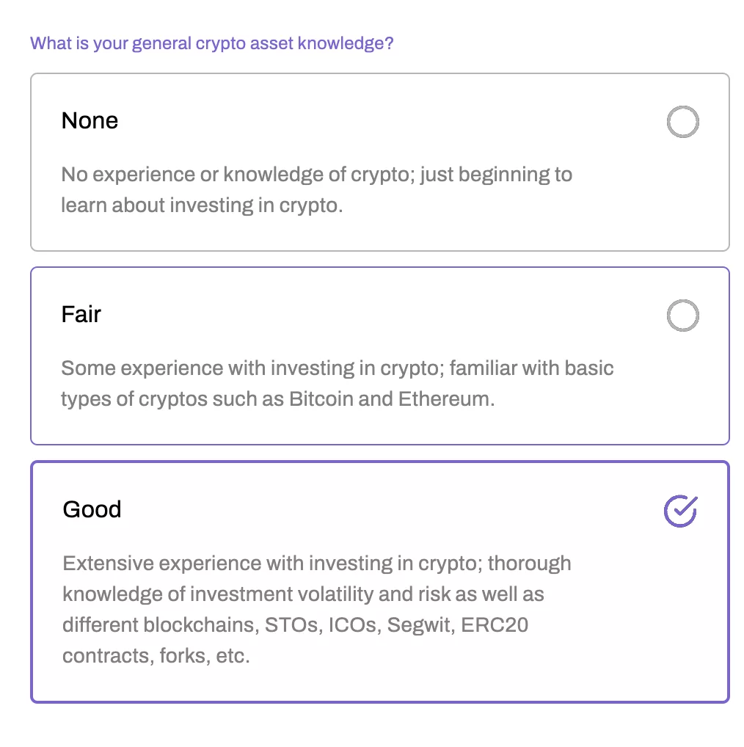Open the crypto asset knowledge question link
This screenshot has width=744, height=747.
pyautogui.click(x=212, y=43)
